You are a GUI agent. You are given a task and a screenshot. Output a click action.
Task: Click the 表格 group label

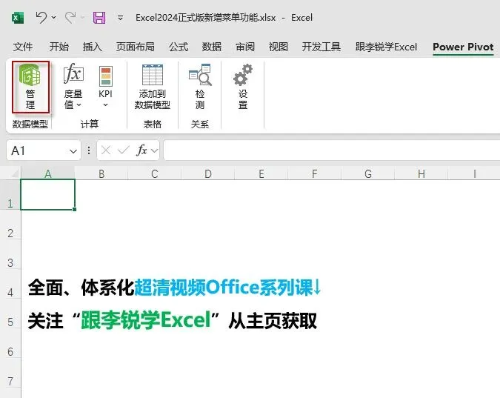coord(152,125)
